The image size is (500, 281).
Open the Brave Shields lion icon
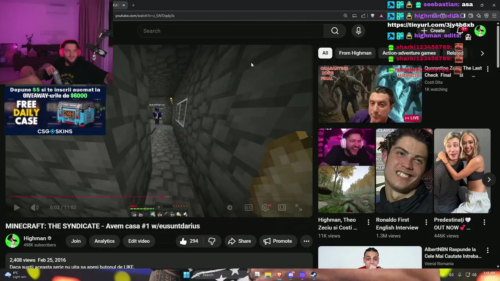(372, 16)
